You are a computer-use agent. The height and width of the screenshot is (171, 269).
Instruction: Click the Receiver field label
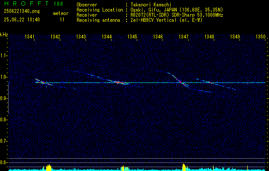87,15
